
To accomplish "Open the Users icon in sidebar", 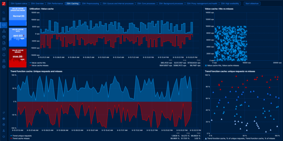I will 4,61.
